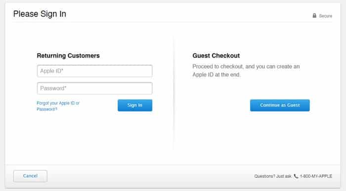Click the blue Sign In button
Viewport: 346px width, 191px height.
[135, 105]
